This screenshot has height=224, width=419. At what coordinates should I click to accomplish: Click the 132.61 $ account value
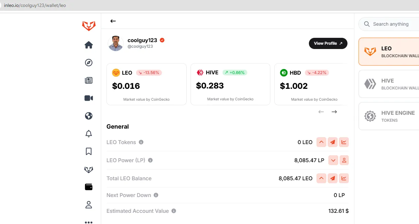pyautogui.click(x=339, y=211)
